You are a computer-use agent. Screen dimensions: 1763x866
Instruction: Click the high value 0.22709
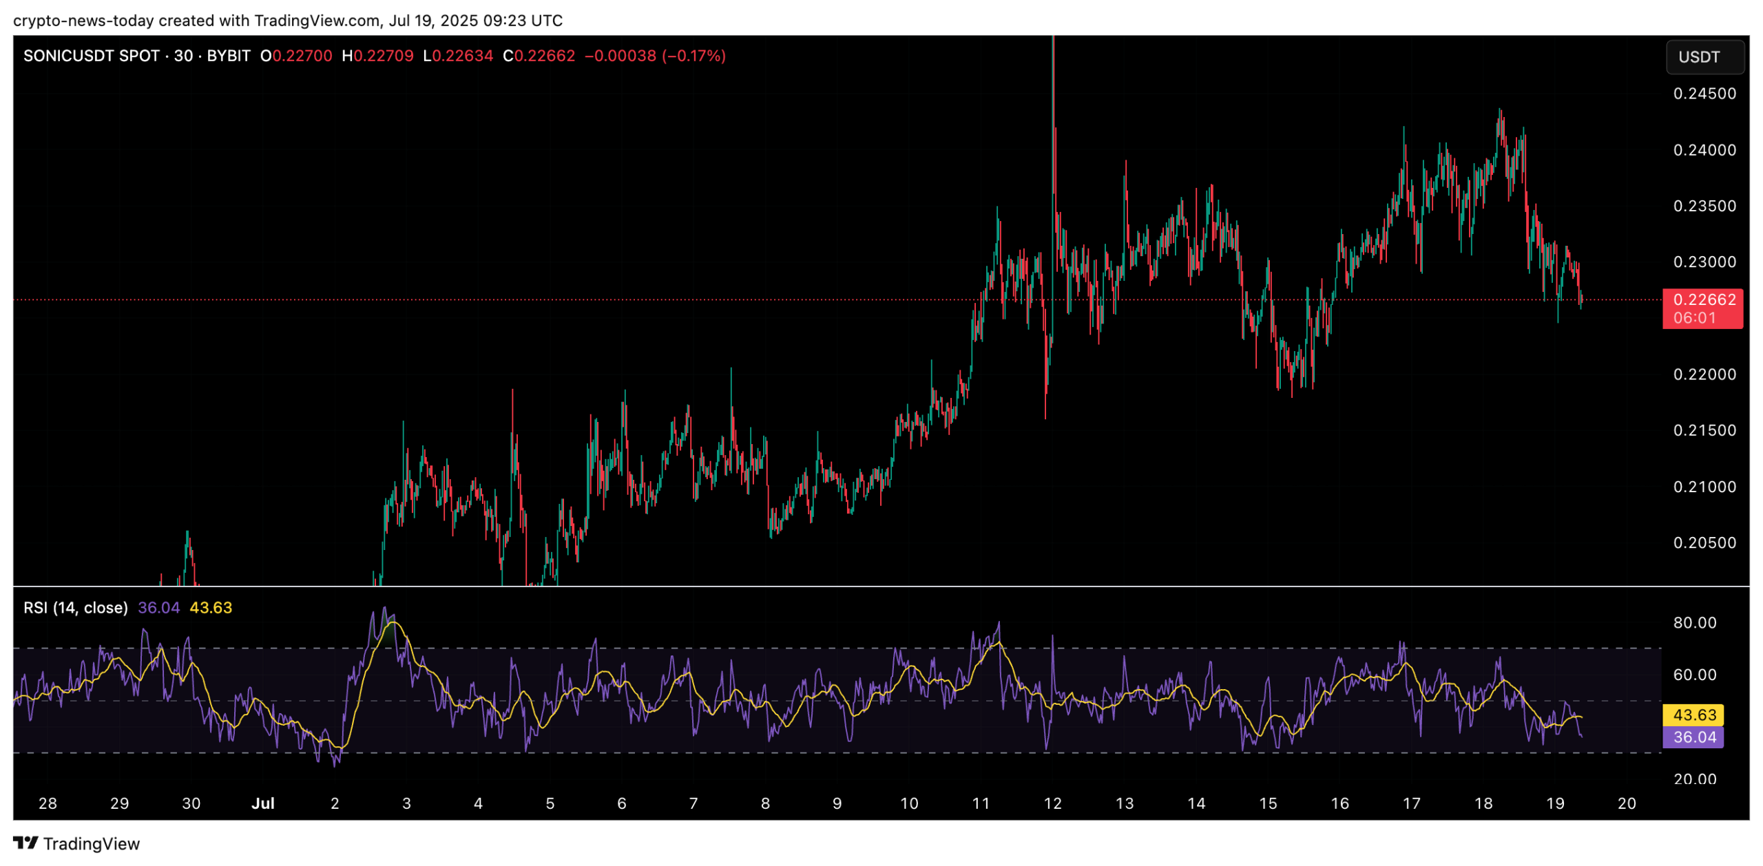point(383,56)
